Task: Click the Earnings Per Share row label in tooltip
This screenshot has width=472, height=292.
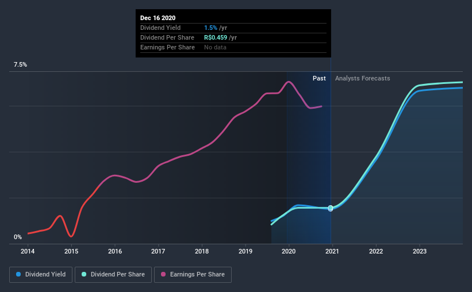Action: 167,48
